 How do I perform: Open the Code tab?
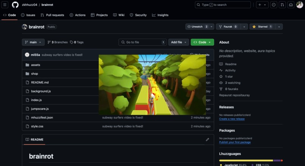9,15
